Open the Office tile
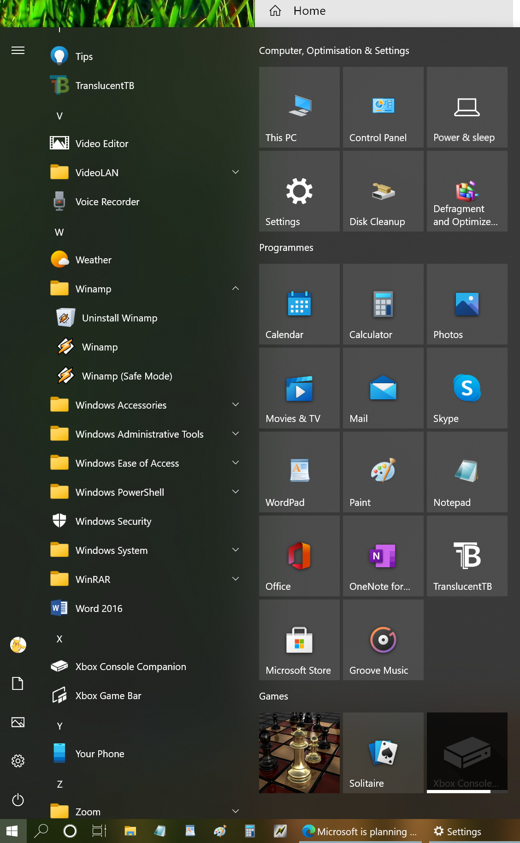 click(x=299, y=556)
